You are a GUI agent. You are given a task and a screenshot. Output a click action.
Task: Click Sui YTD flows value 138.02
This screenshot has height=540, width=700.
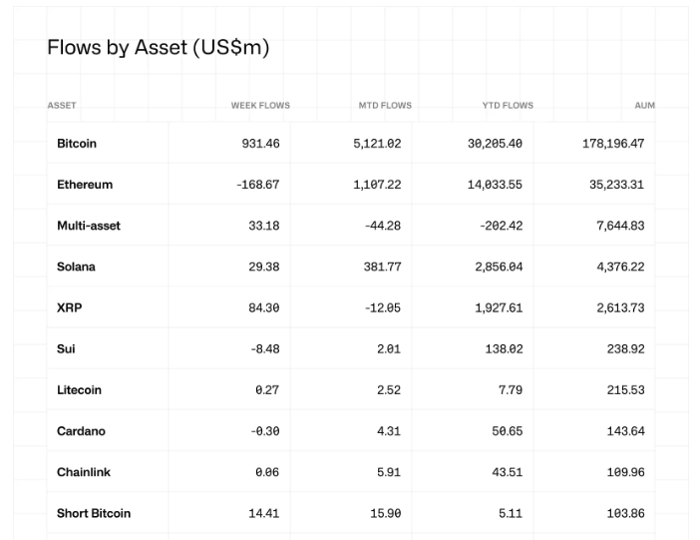(x=504, y=349)
